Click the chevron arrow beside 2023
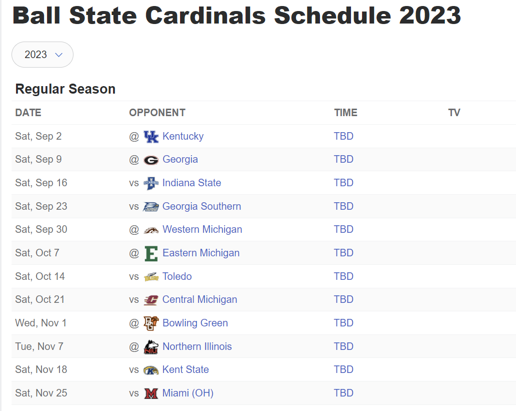 (x=59, y=55)
